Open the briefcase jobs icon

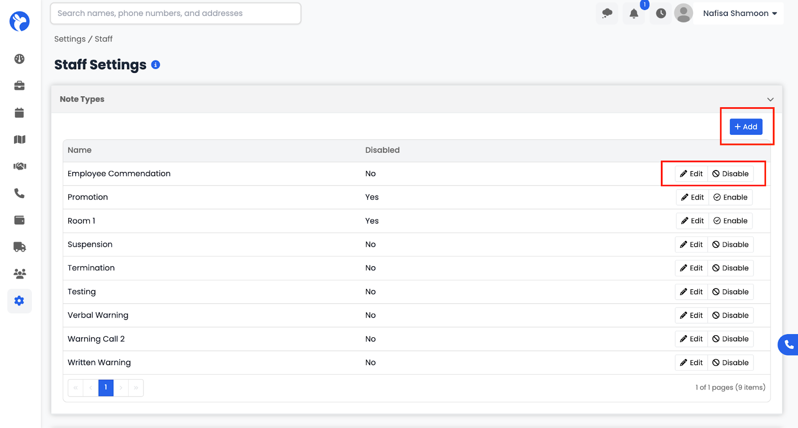coord(19,86)
